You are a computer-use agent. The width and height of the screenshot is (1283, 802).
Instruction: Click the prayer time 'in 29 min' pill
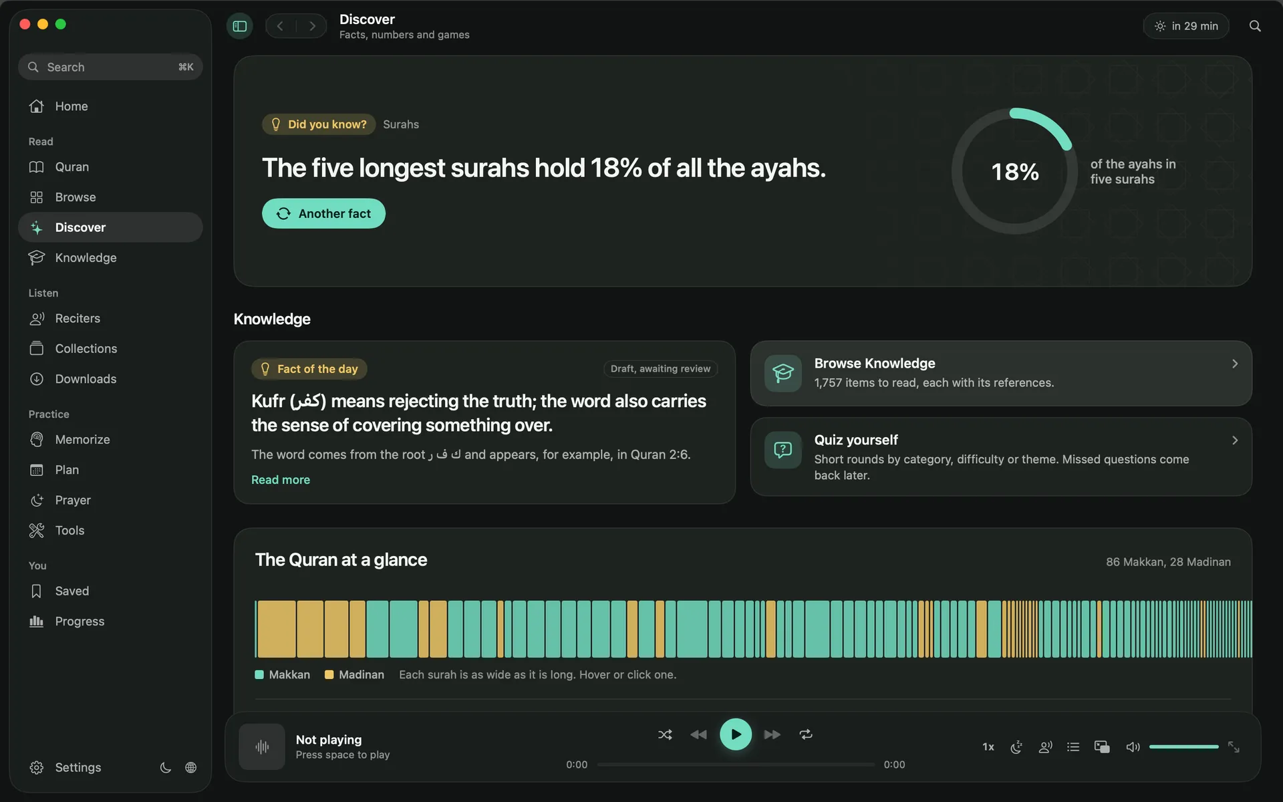point(1186,26)
